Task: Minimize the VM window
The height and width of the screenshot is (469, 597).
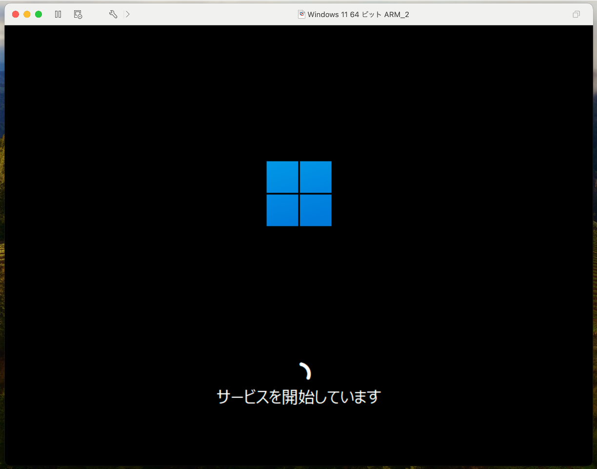Action: [27, 15]
